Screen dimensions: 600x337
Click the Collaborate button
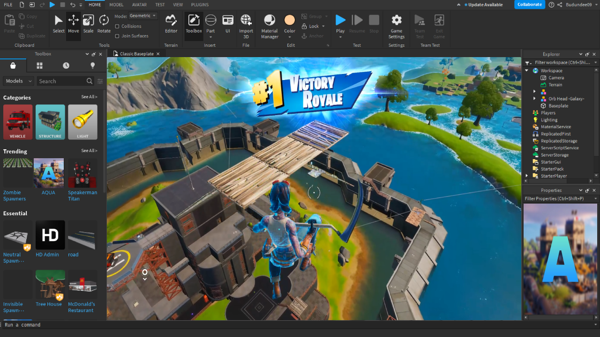point(530,5)
